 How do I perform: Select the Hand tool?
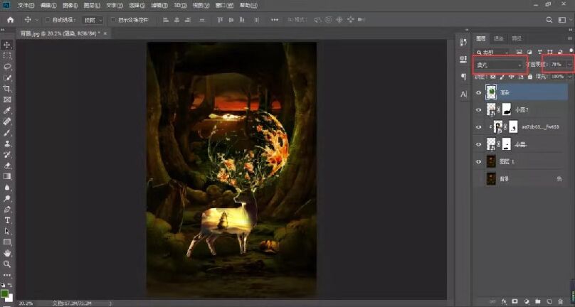coord(7,253)
